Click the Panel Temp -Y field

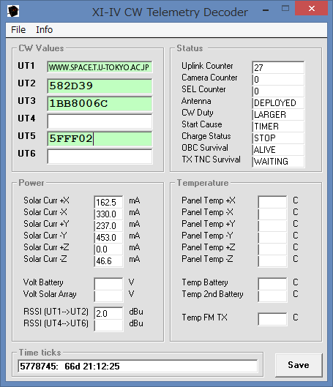tap(272, 237)
